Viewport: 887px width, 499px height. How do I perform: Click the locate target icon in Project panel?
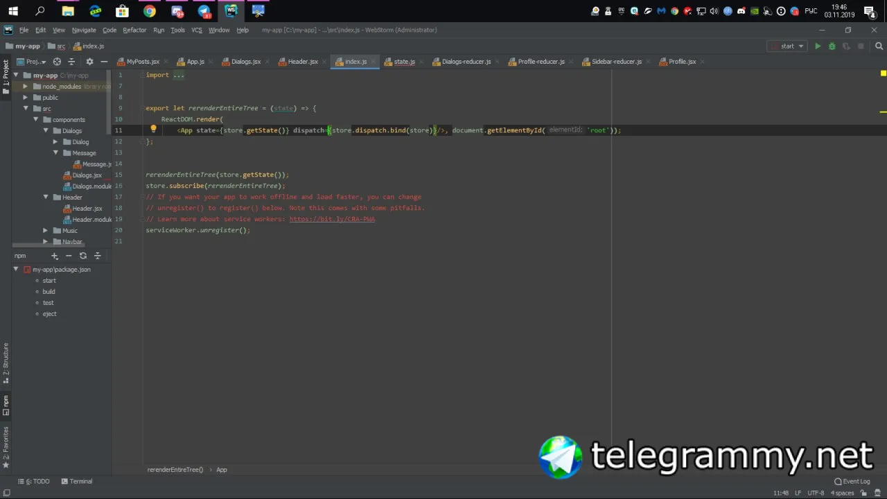57,62
